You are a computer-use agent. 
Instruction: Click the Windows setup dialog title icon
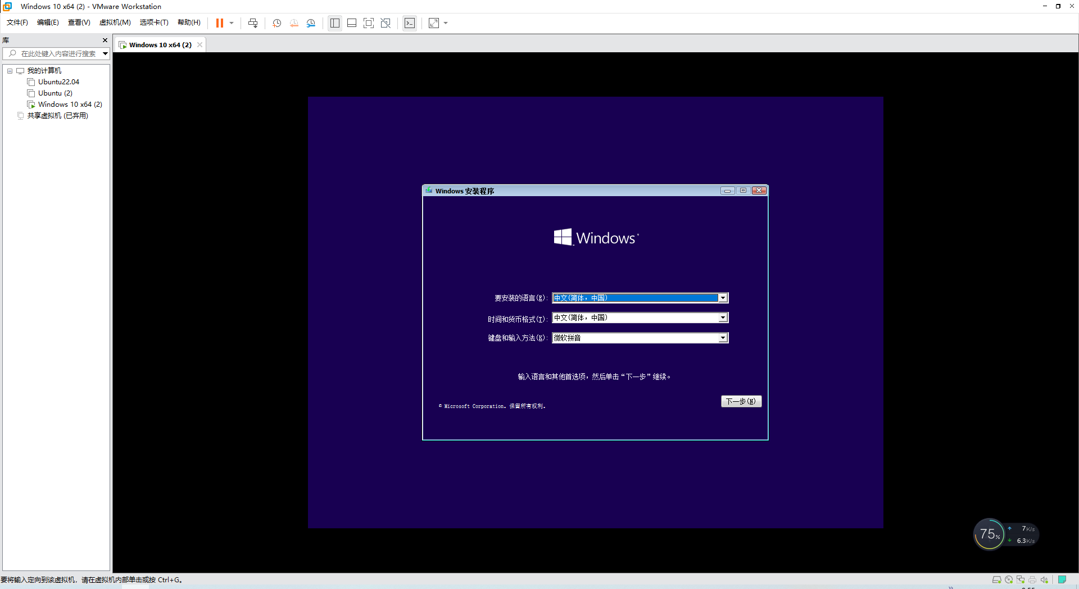point(429,191)
